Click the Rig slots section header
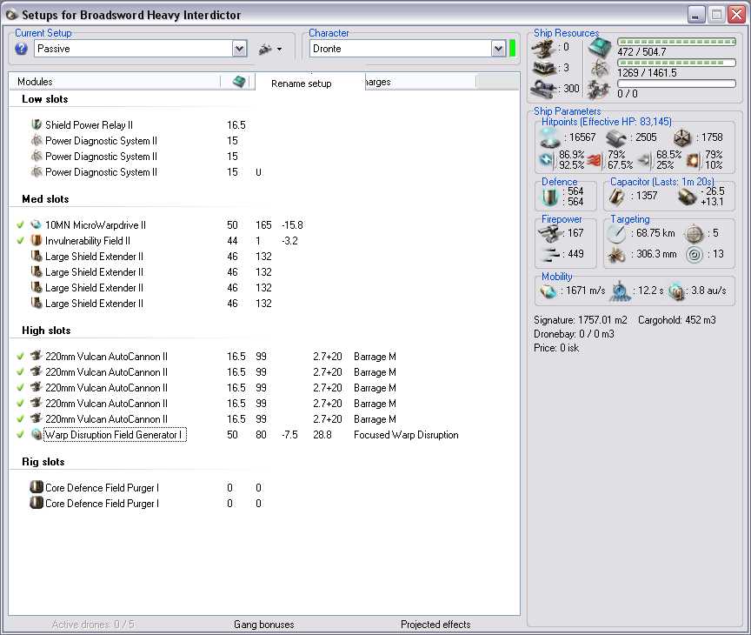This screenshot has height=635, width=751. coord(43,462)
